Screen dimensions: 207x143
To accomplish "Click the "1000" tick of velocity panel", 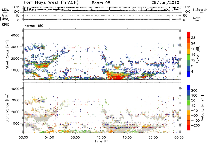I will (15, 124).
